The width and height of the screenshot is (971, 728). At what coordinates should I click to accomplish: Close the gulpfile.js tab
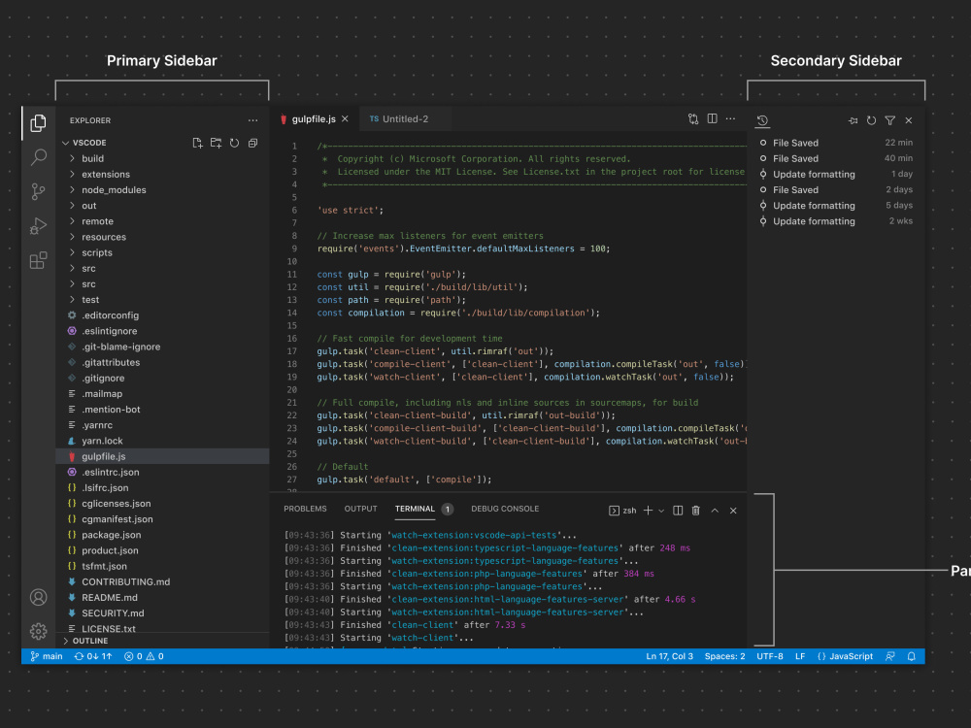[345, 118]
